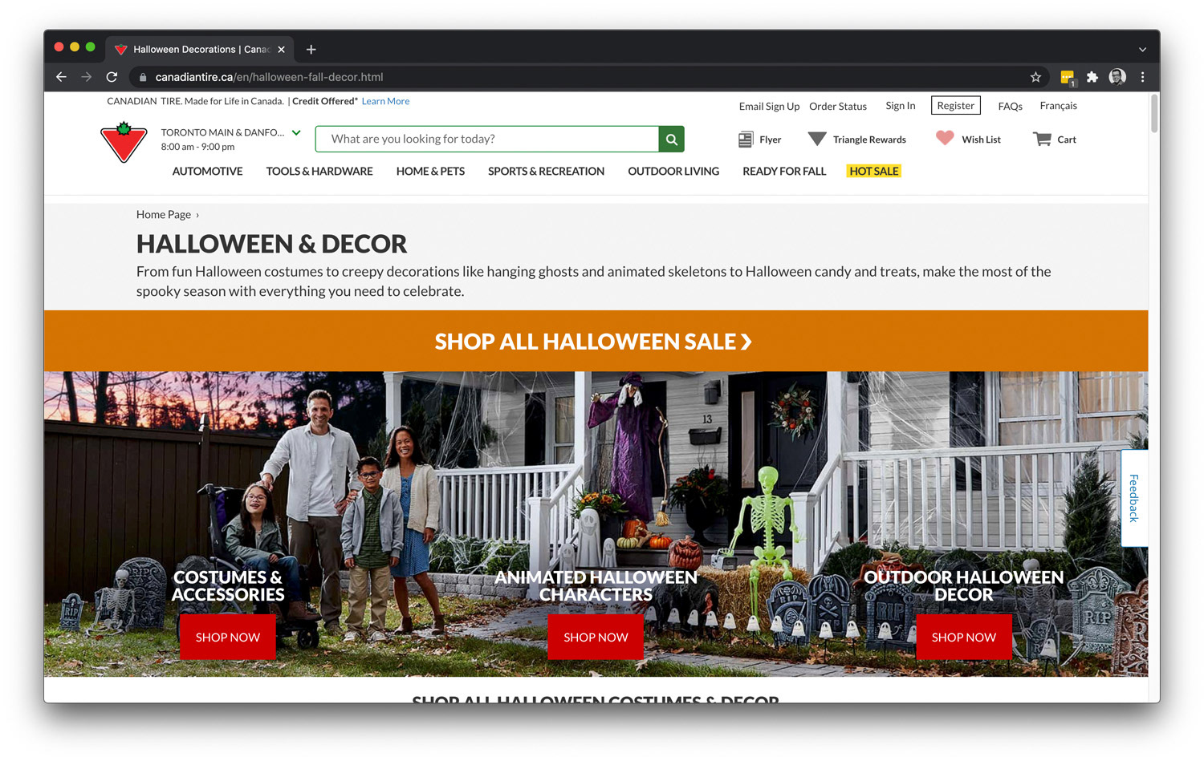Open the Home & Pets menu

(430, 171)
